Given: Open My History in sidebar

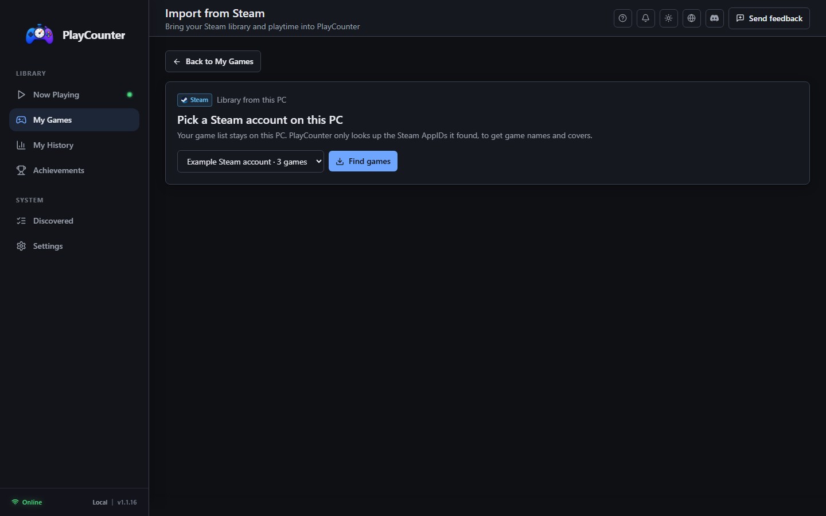Looking at the screenshot, I should (74, 145).
